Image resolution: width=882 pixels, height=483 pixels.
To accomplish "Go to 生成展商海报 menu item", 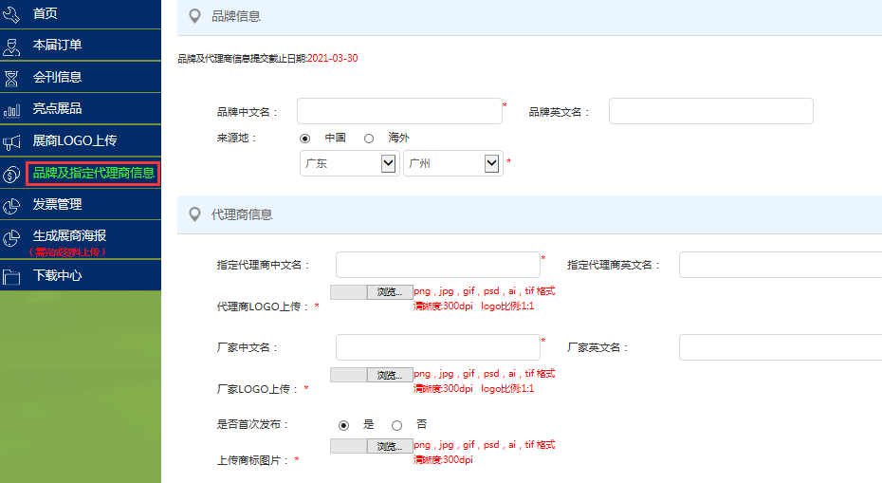I will 69,236.
